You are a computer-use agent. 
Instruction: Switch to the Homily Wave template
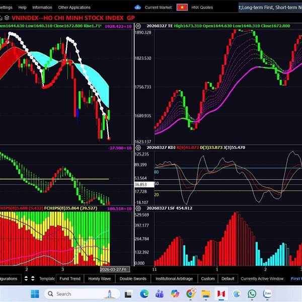100,278
